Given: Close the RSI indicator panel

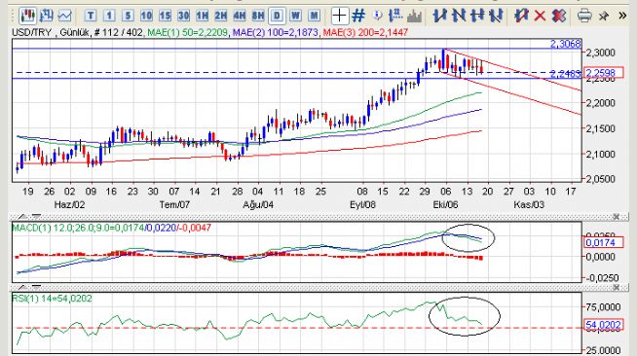Looking at the screenshot, I should click(x=617, y=288).
